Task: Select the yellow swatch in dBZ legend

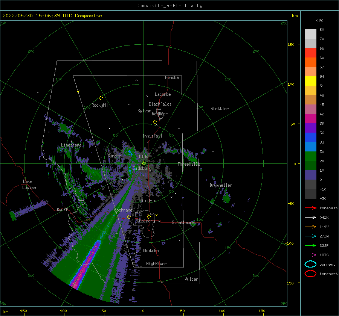Action: pos(310,81)
